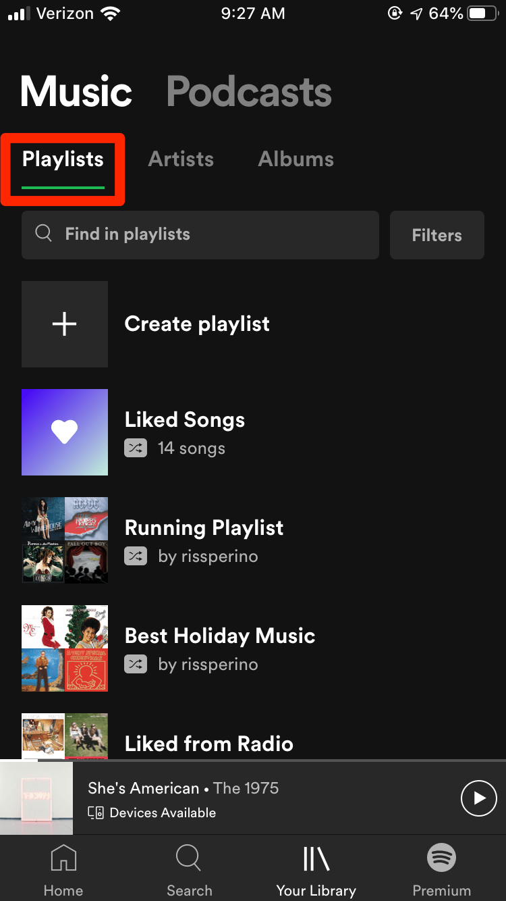This screenshot has width=506, height=901.
Task: Open Liked Songs heart cover
Action: (x=65, y=432)
